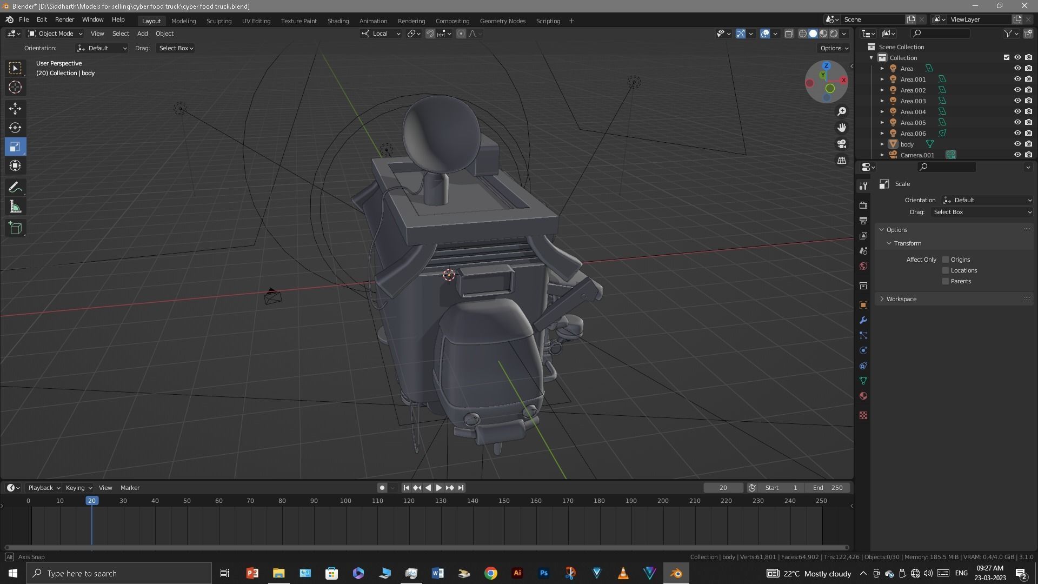
Task: Open the Tool settings tab
Action: [x=863, y=186]
